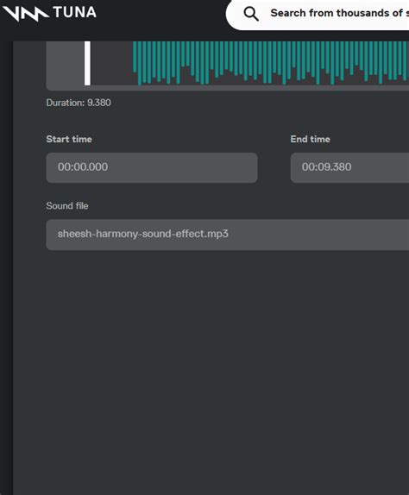
Task: Select the End time field showing 00:09.380
Action: pyautogui.click(x=349, y=167)
